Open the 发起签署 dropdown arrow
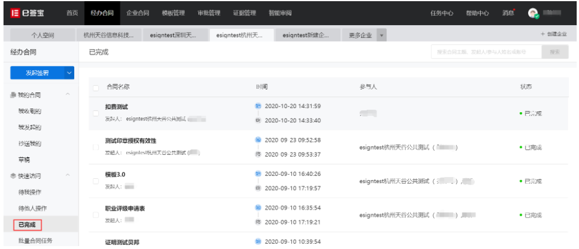This screenshot has width=579, height=249. 70,72
